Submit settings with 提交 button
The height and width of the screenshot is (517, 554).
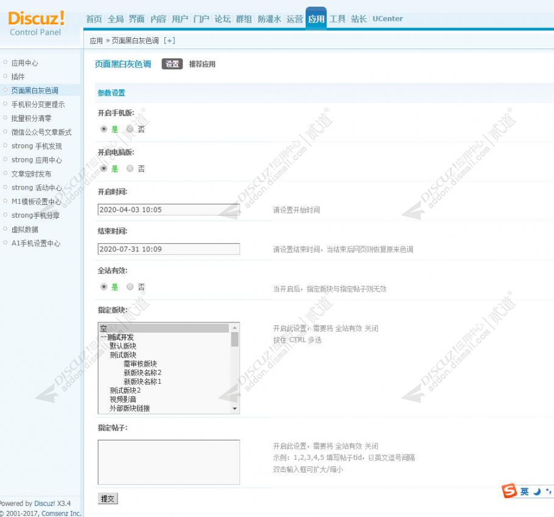tap(107, 498)
